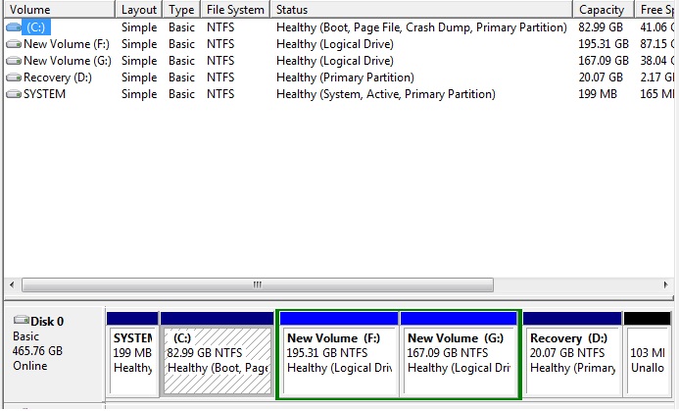
Task: Click the (C:) volume drive icon
Action: [13, 27]
